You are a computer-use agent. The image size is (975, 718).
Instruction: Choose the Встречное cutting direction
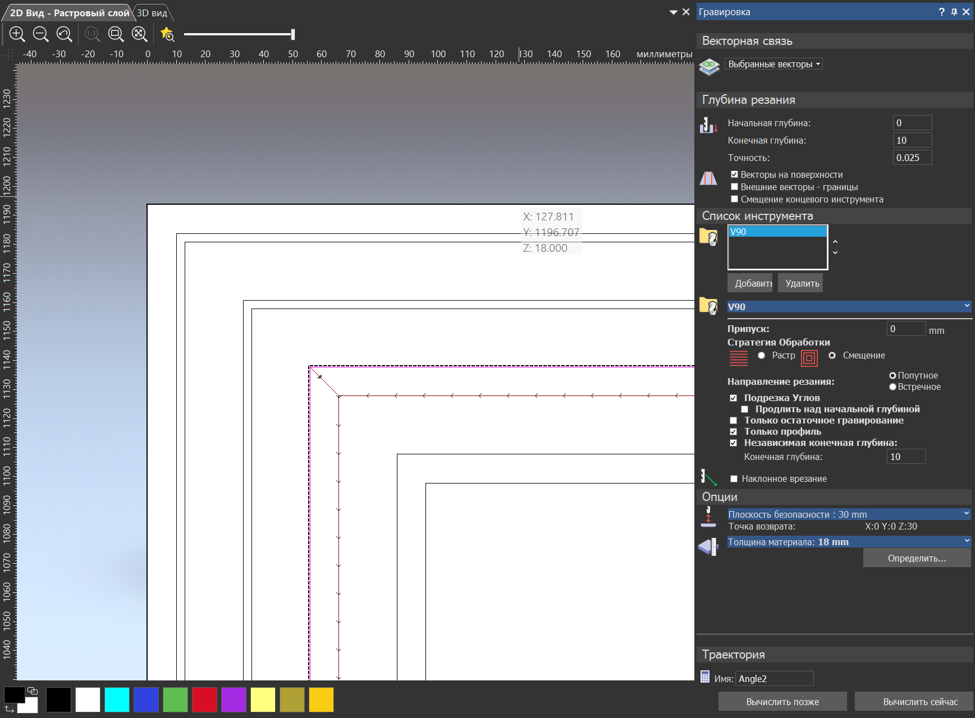click(892, 387)
